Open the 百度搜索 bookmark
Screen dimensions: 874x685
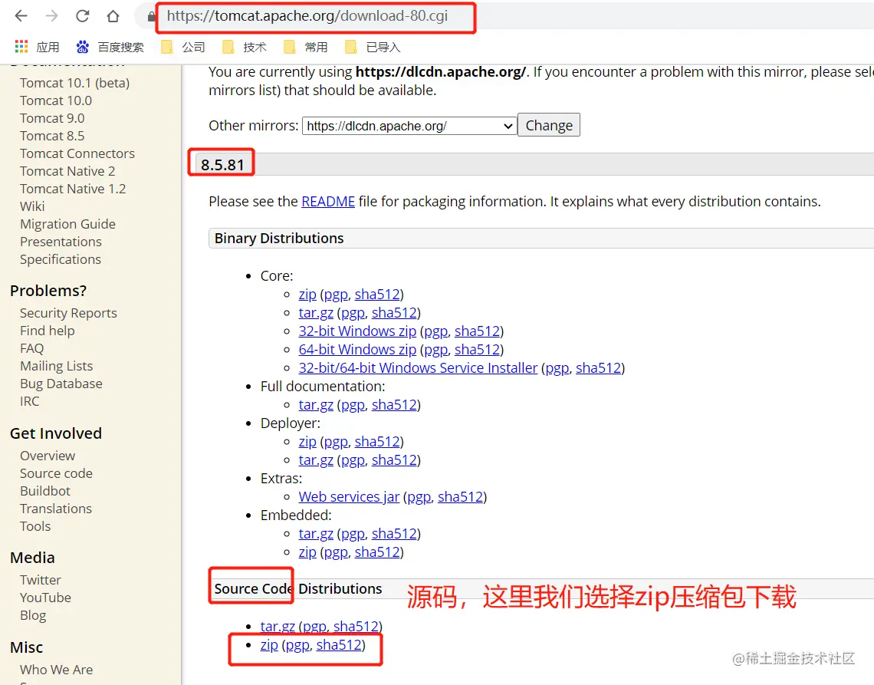pyautogui.click(x=110, y=48)
